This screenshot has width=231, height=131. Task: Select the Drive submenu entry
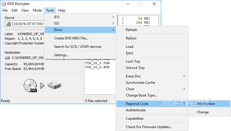coord(80,30)
